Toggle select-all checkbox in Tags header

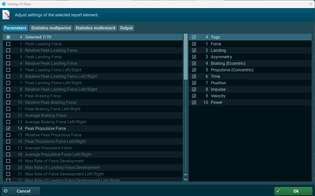(194, 37)
